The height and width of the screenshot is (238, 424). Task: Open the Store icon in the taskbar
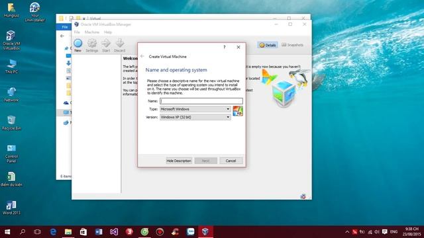pyautogui.click(x=83, y=232)
